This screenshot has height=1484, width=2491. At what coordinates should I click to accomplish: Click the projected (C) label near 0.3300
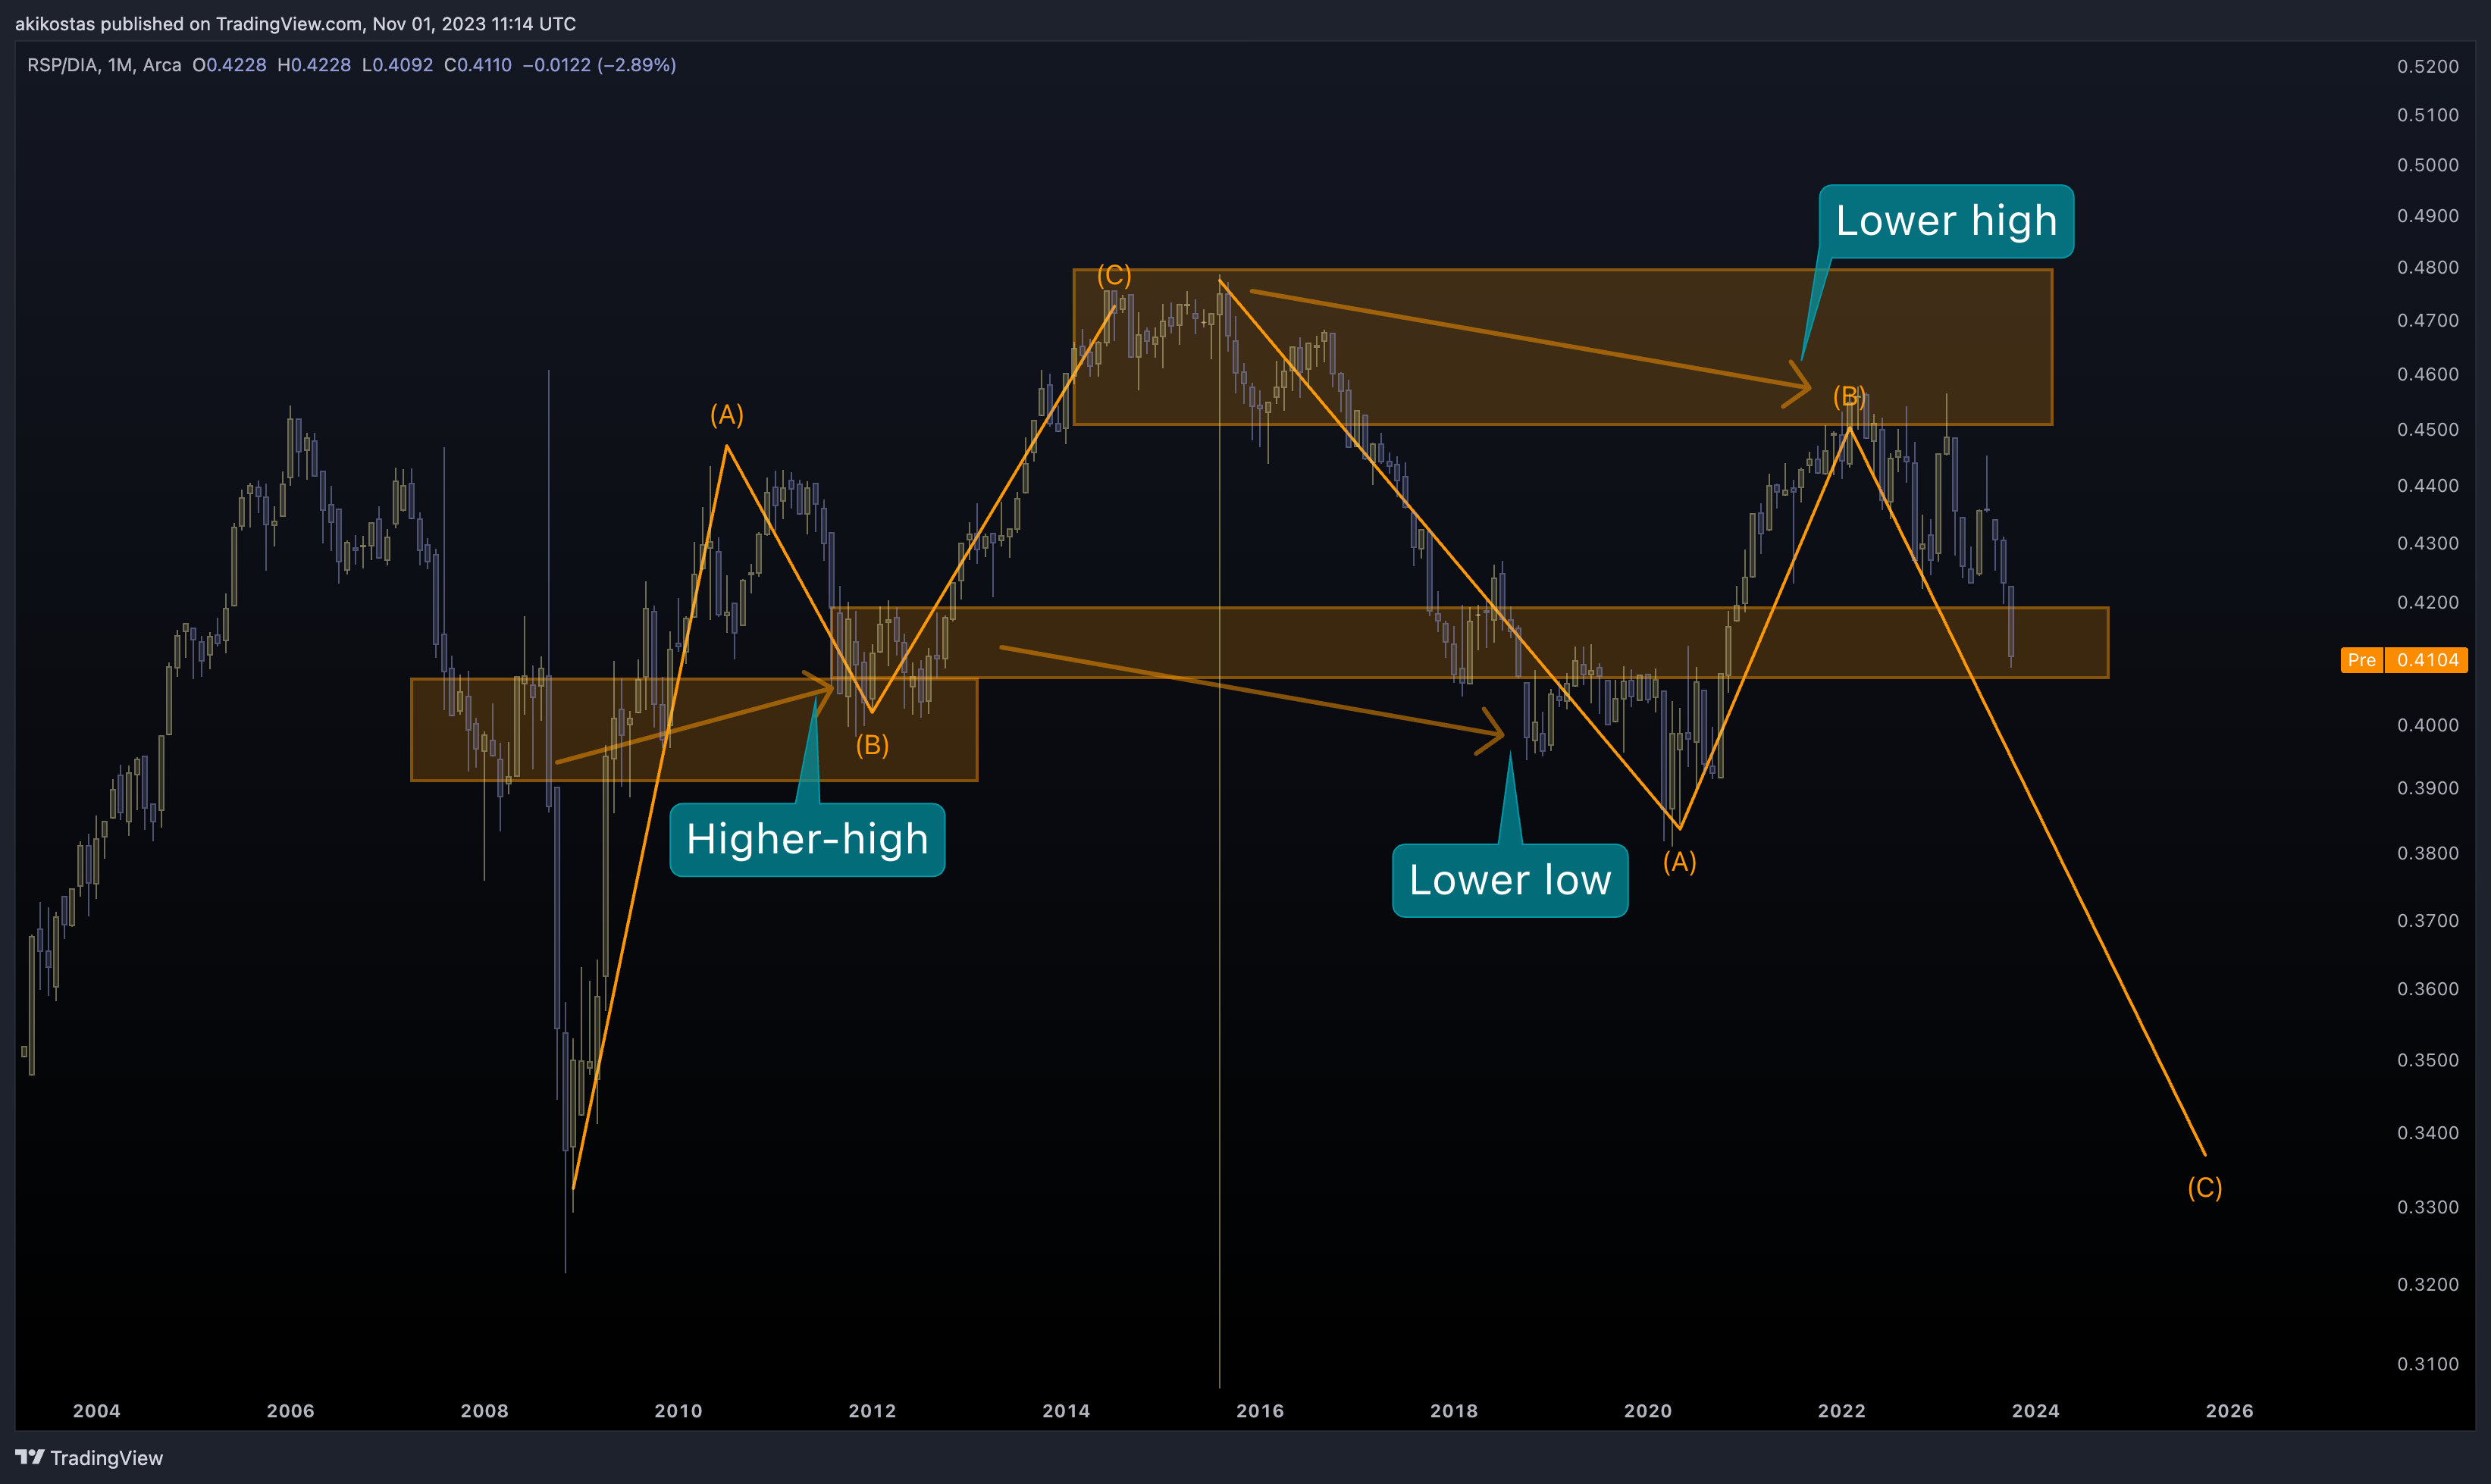point(2205,1187)
